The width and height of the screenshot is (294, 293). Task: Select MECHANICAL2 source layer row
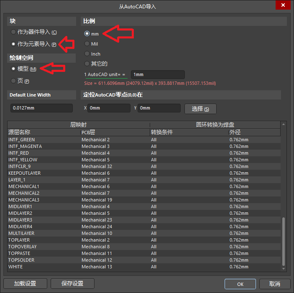[144, 193]
